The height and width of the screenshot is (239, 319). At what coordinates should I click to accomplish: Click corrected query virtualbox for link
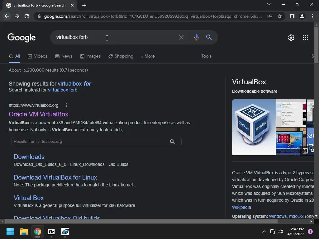click(x=74, y=83)
